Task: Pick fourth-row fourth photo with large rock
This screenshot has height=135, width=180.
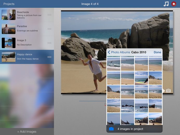Action: point(155,106)
